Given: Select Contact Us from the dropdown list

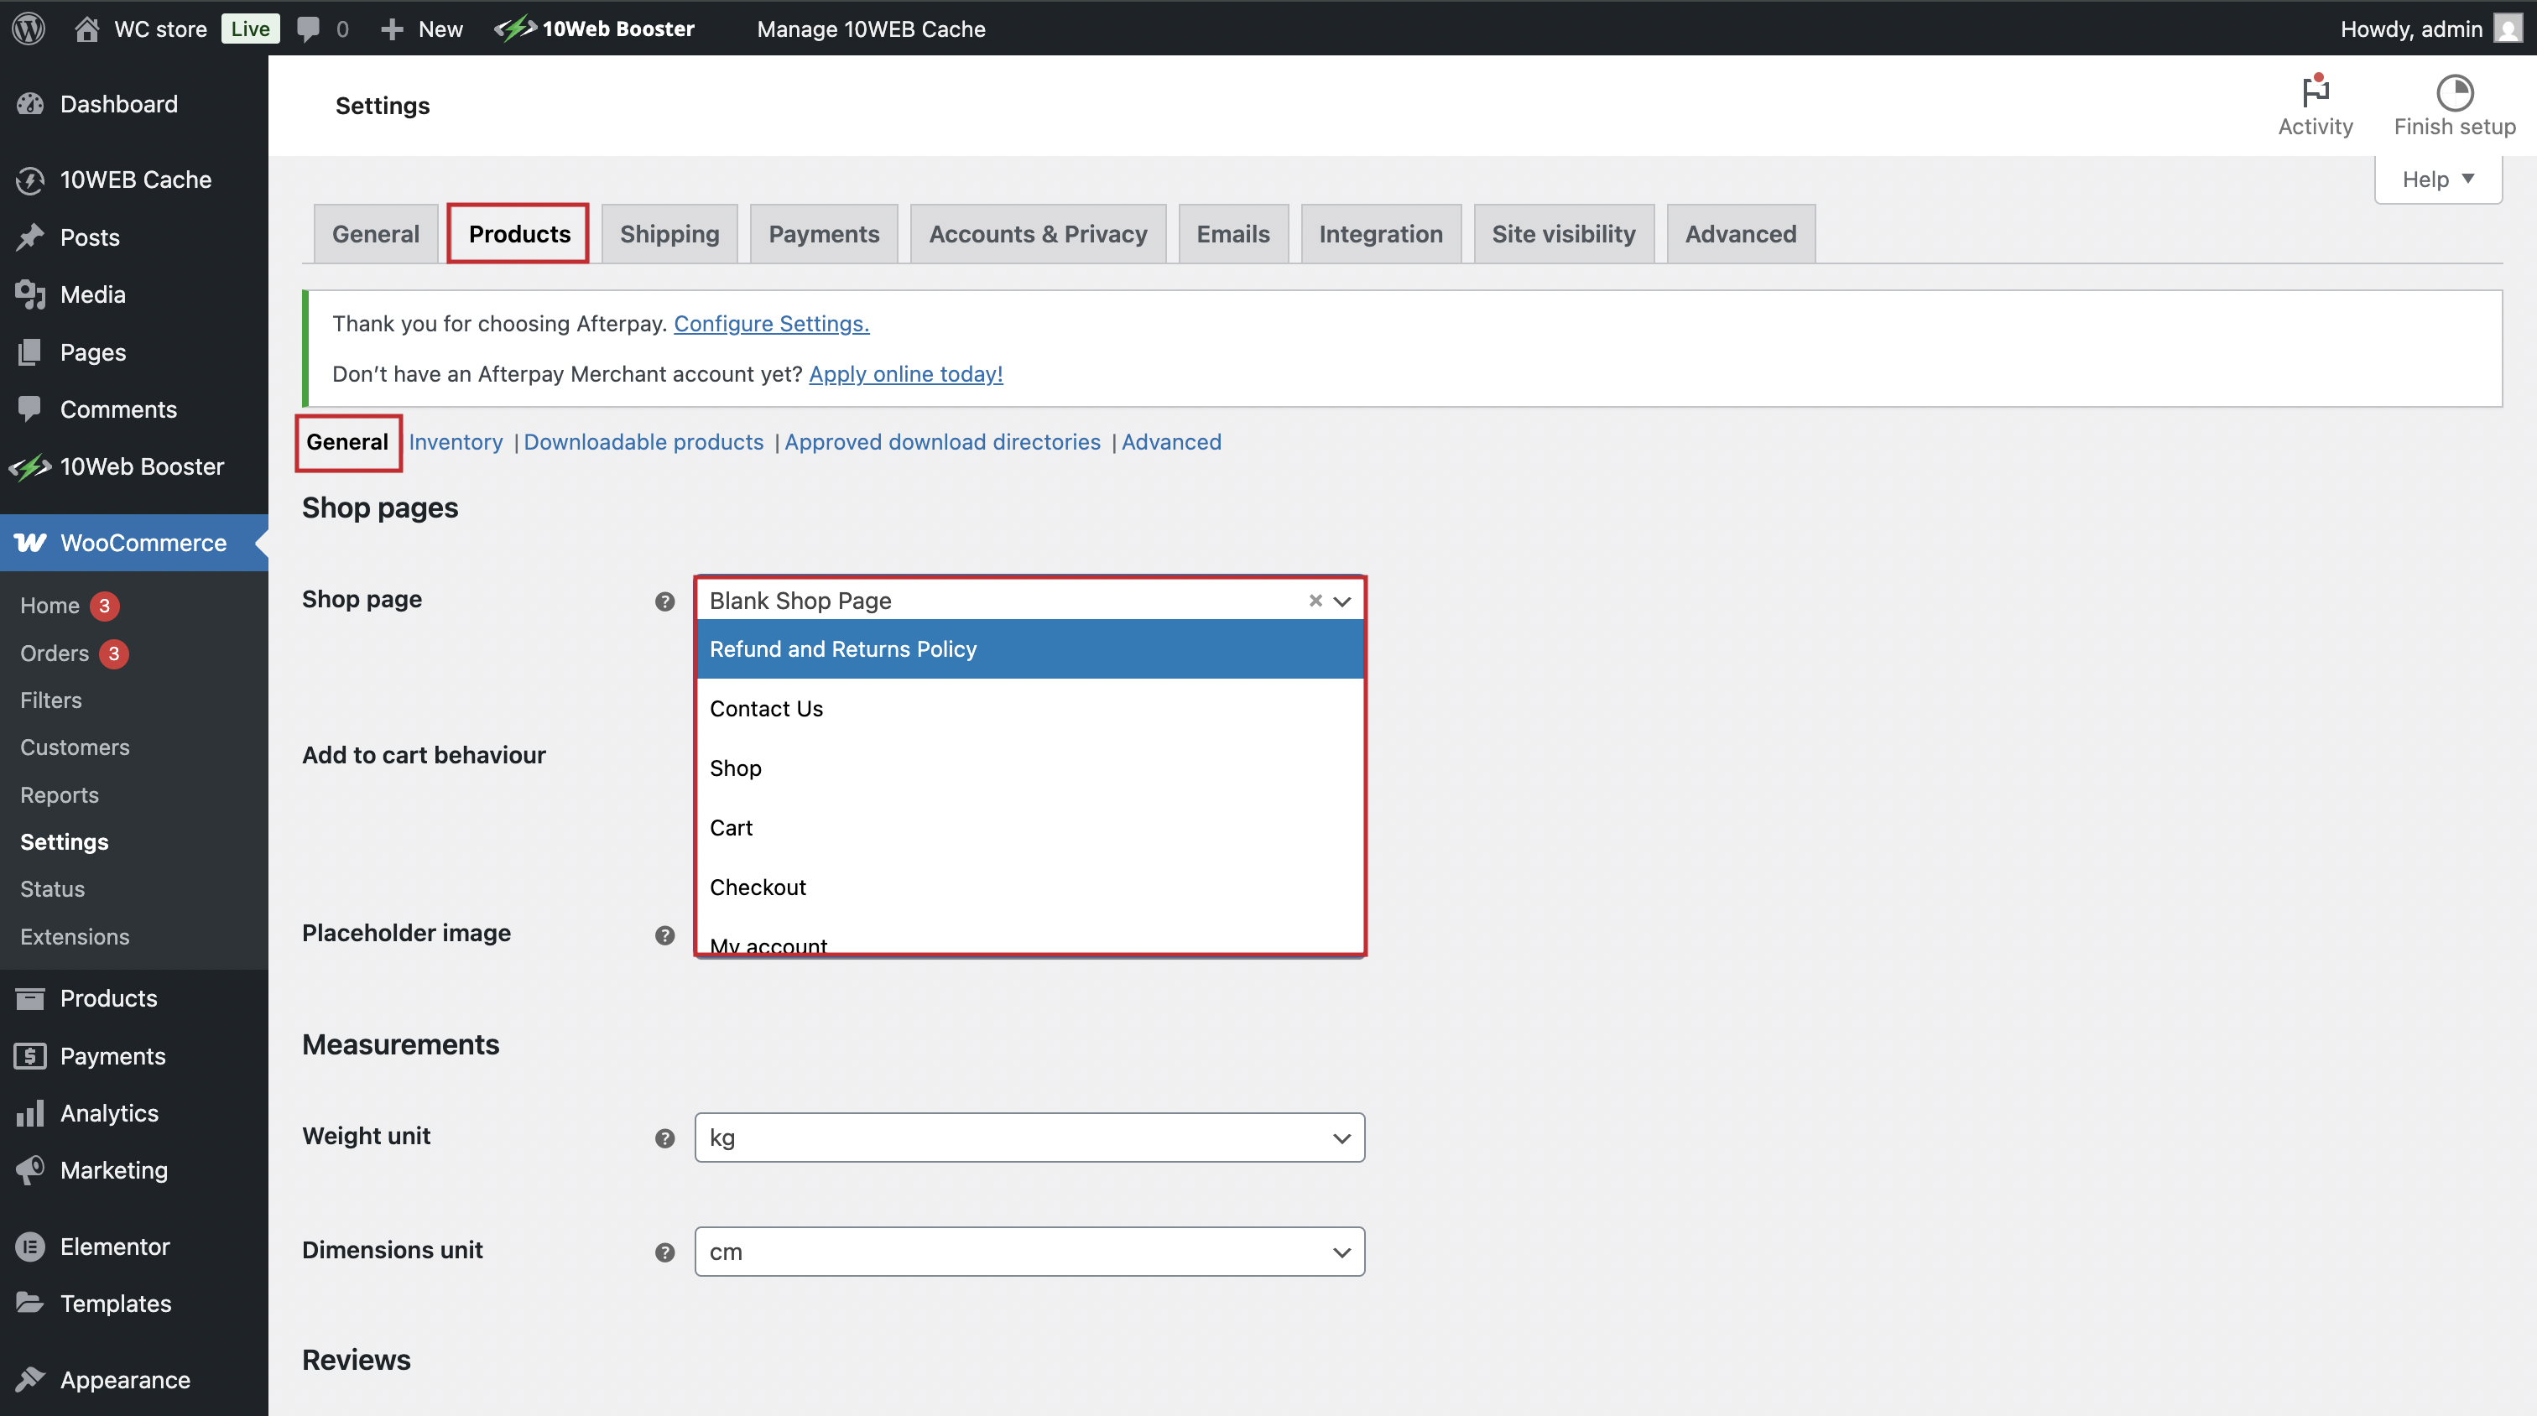Looking at the screenshot, I should click(766, 709).
